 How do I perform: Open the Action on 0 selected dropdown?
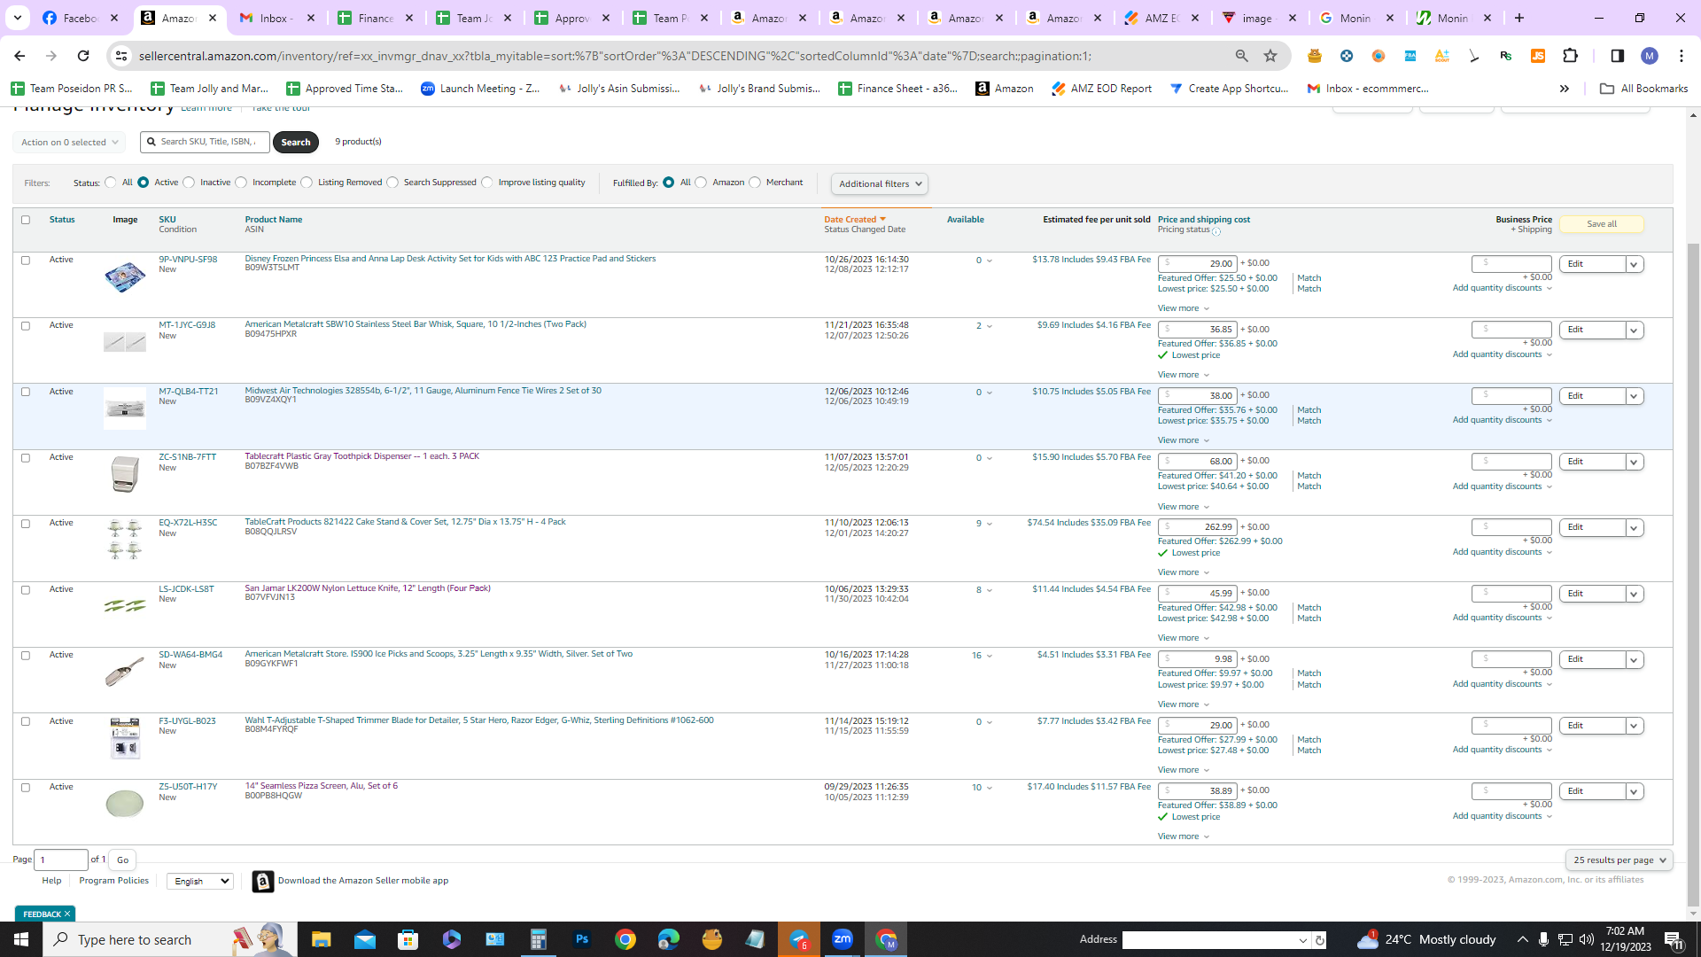pyautogui.click(x=69, y=142)
